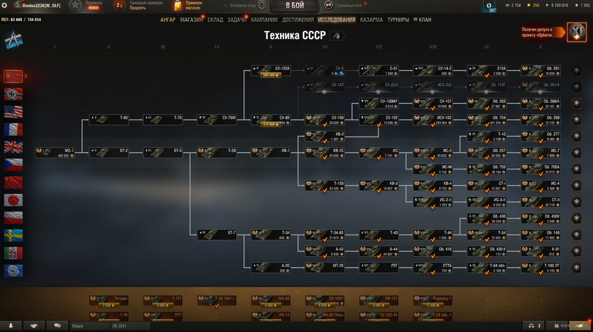The width and height of the screenshot is (593, 332).
Task: Expand the arrow next to USSR flag
Action: tap(25, 76)
